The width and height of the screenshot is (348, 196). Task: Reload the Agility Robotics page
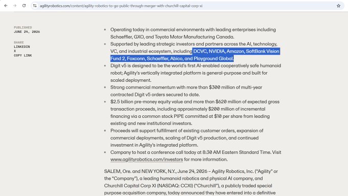tap(24, 6)
